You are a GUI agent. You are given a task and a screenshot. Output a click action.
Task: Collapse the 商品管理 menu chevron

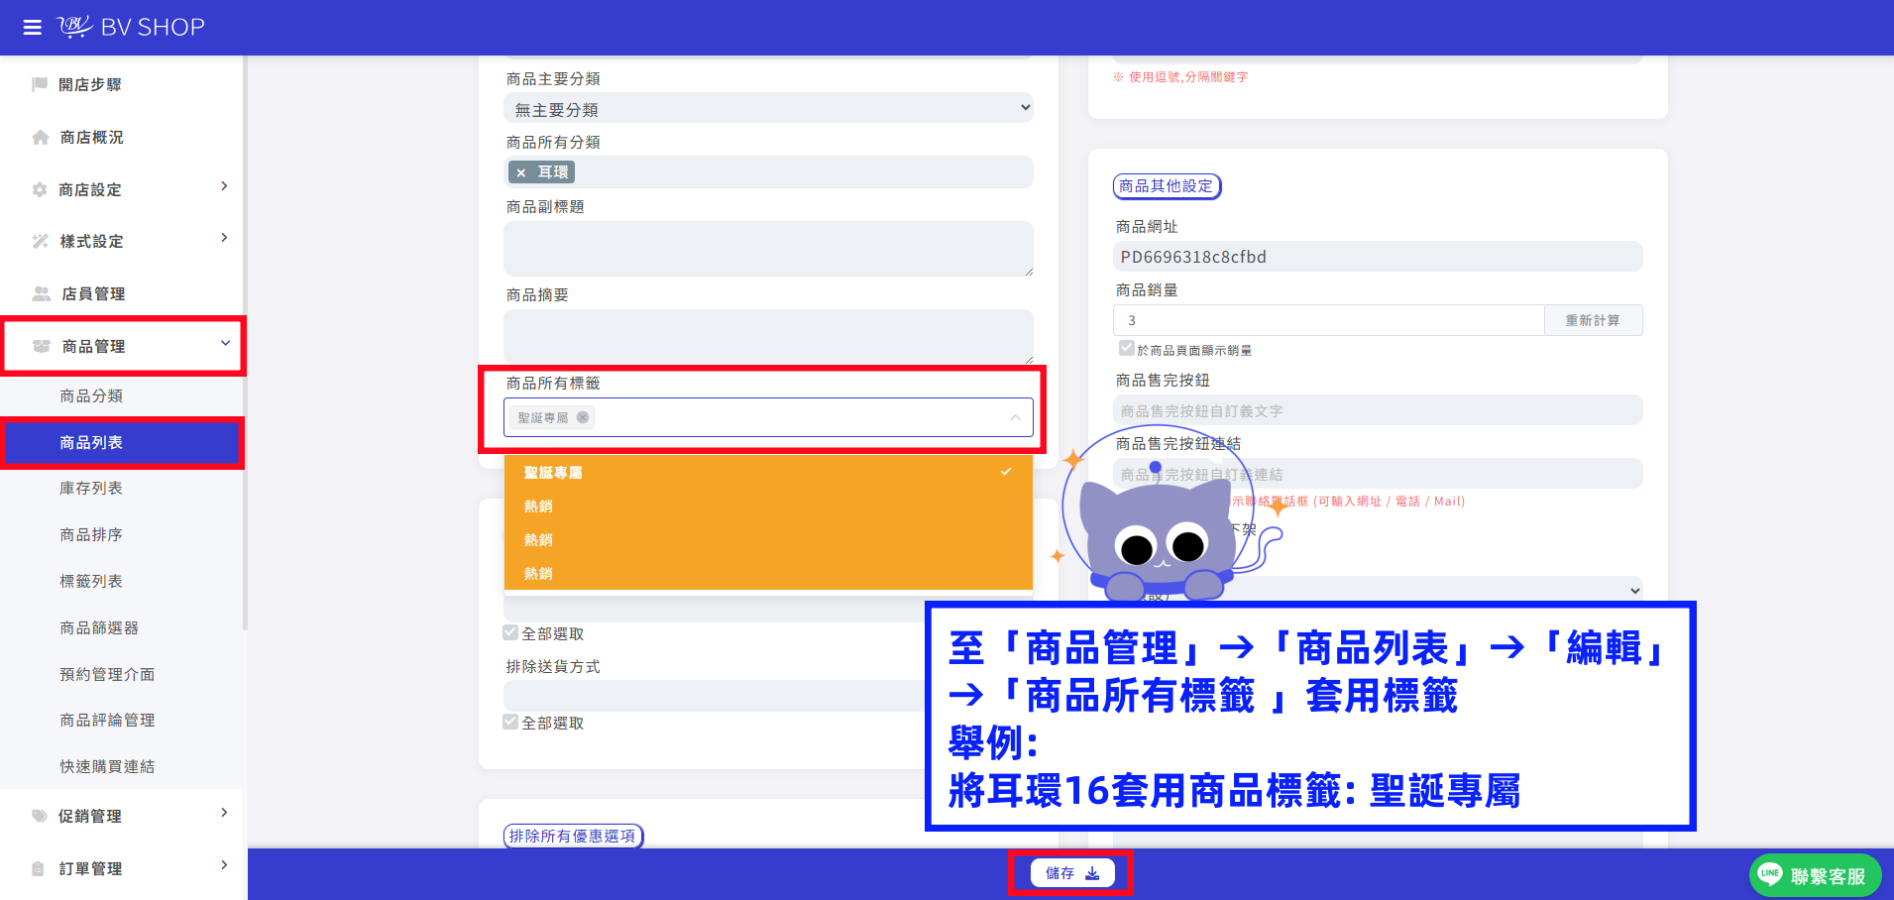pyautogui.click(x=225, y=343)
